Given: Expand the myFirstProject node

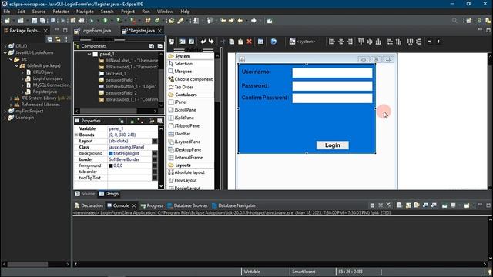Looking at the screenshot, I should click(5, 111).
